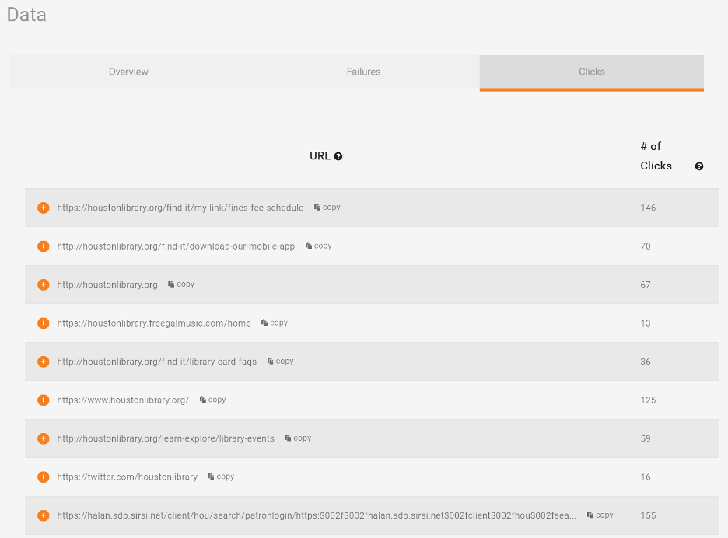Image resolution: width=728 pixels, height=538 pixels.
Task: Click the # of Clicks column header
Action: pyautogui.click(x=656, y=155)
